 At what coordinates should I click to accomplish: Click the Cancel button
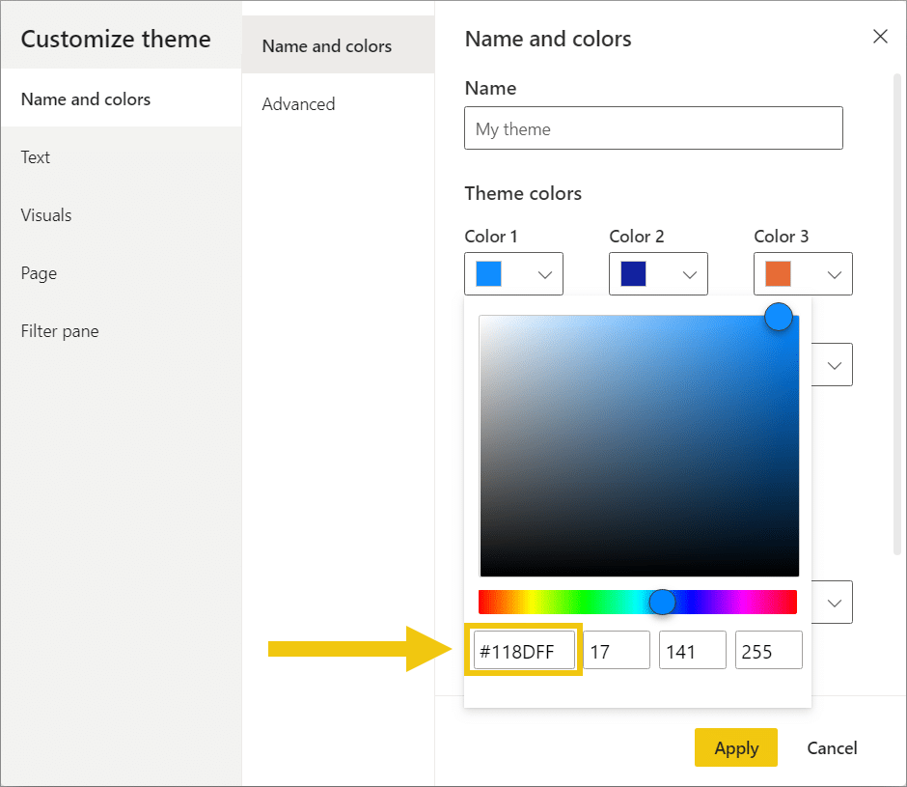832,747
